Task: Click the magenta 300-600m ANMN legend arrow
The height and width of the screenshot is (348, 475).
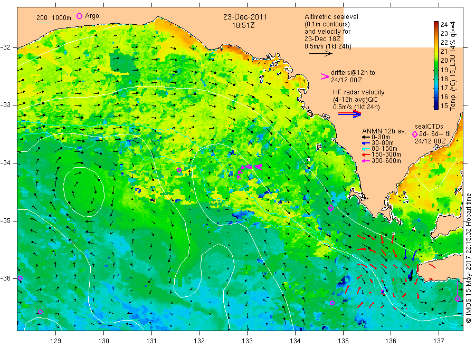Action: coord(366,161)
